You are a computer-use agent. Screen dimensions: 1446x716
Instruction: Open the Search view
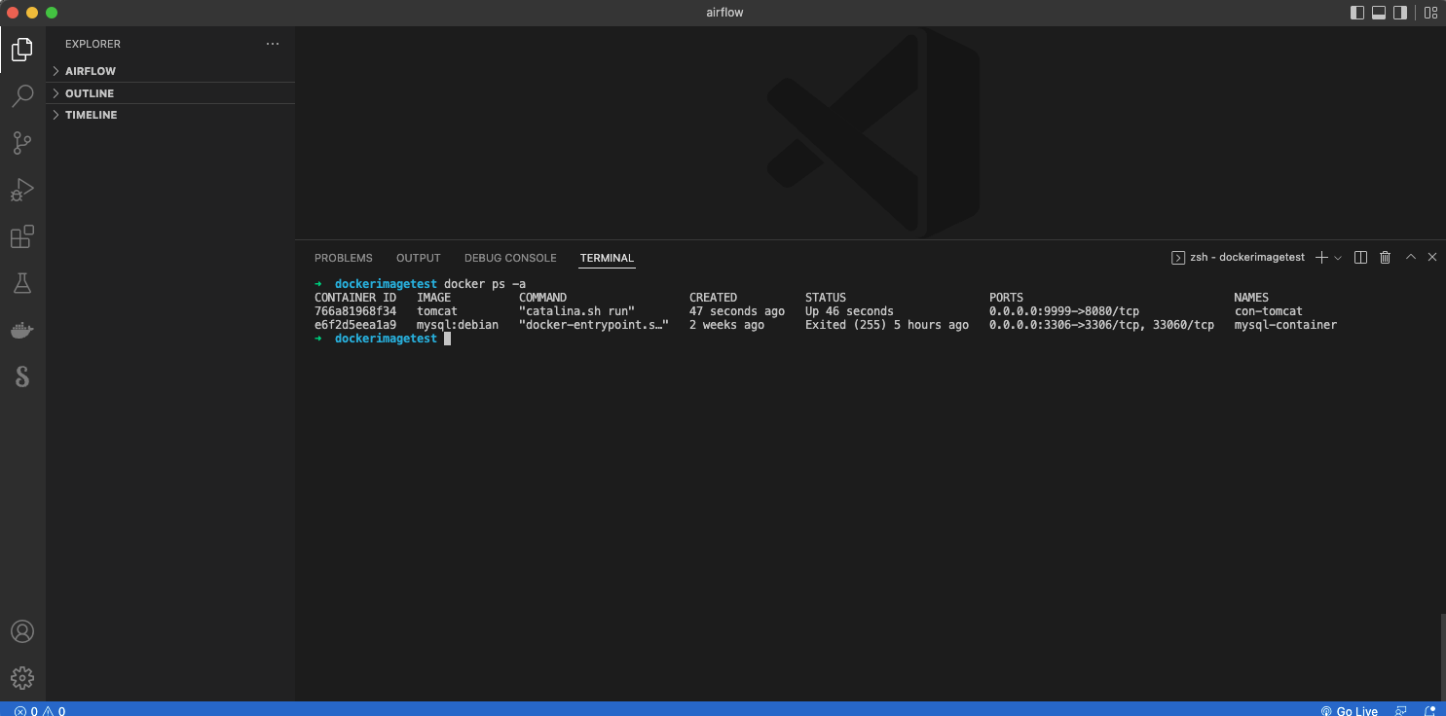(22, 95)
